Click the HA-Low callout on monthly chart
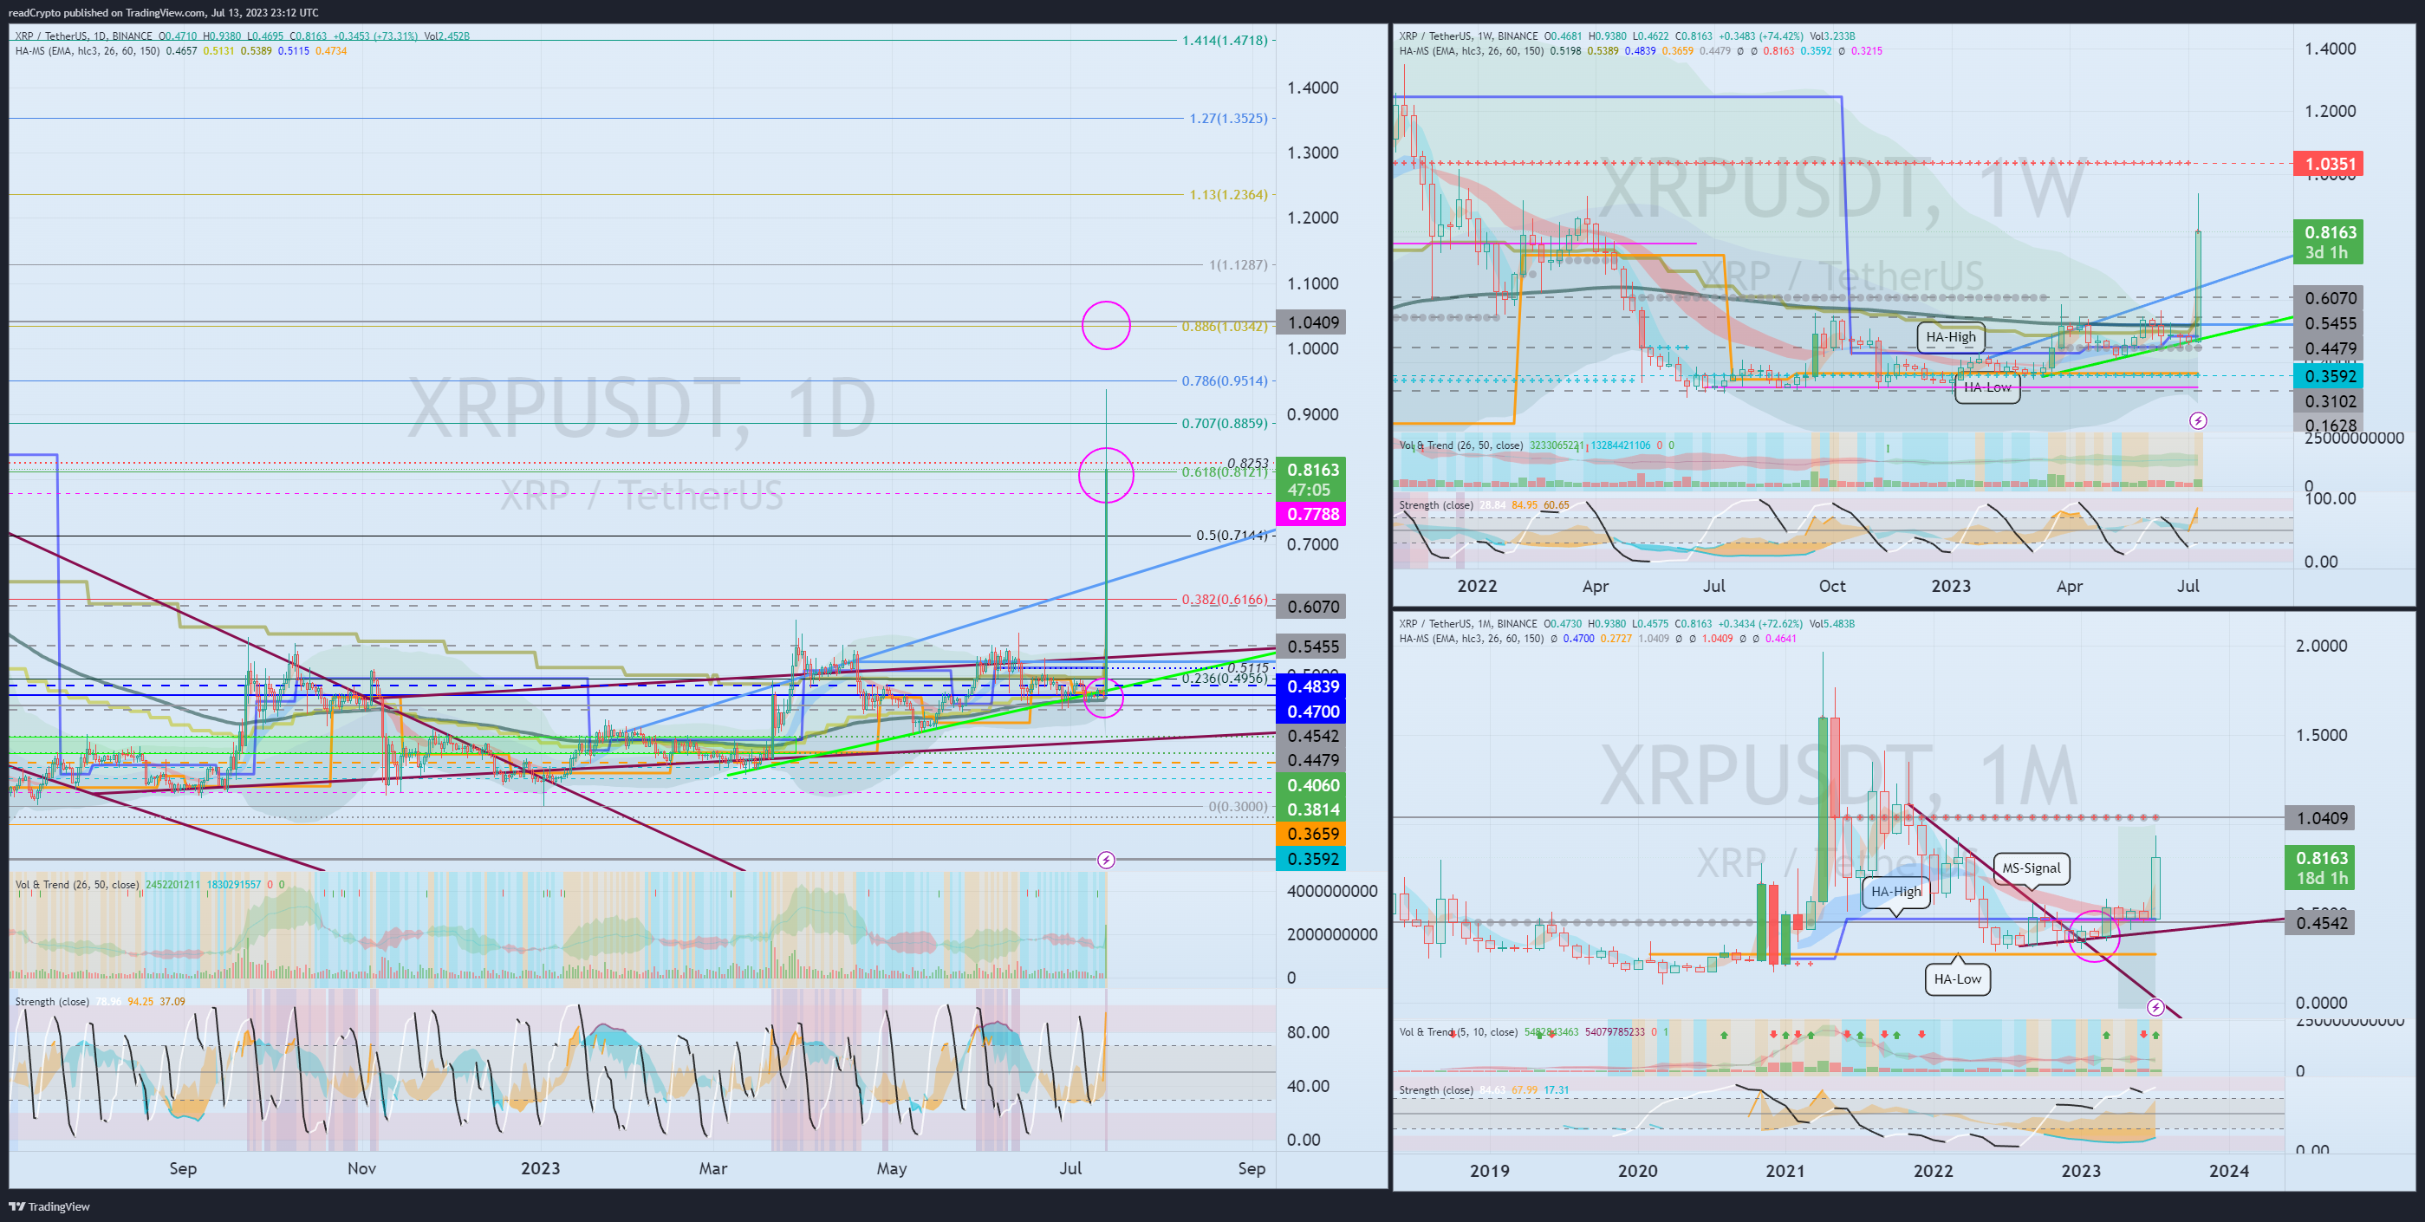Image resolution: width=2425 pixels, height=1222 pixels. 1957,979
